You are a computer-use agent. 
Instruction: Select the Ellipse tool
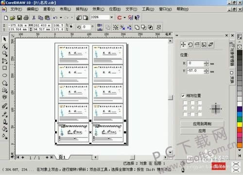(x=4, y=75)
